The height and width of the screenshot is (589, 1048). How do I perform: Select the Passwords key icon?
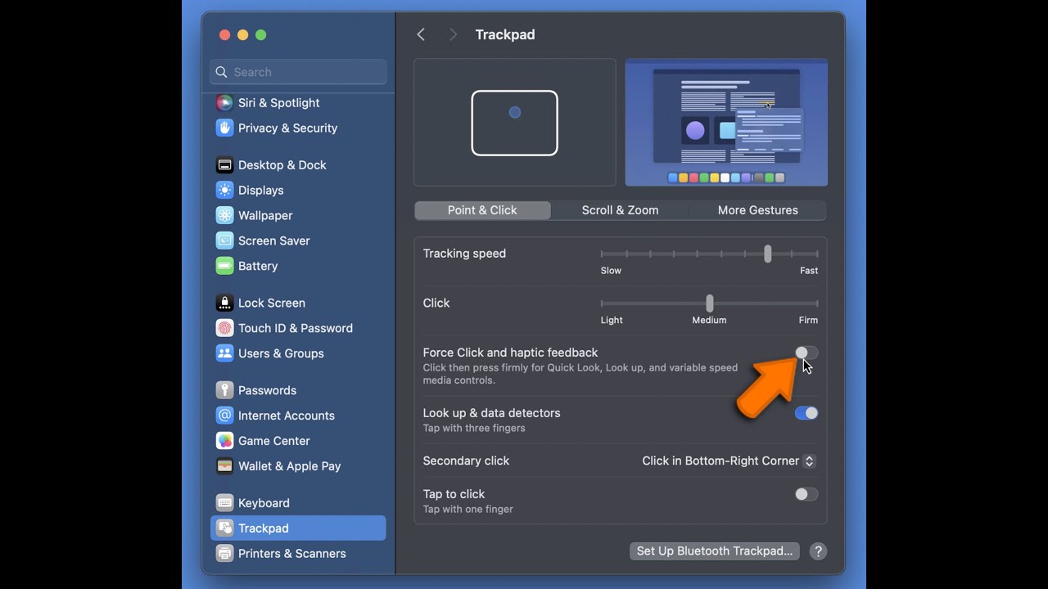click(x=224, y=391)
